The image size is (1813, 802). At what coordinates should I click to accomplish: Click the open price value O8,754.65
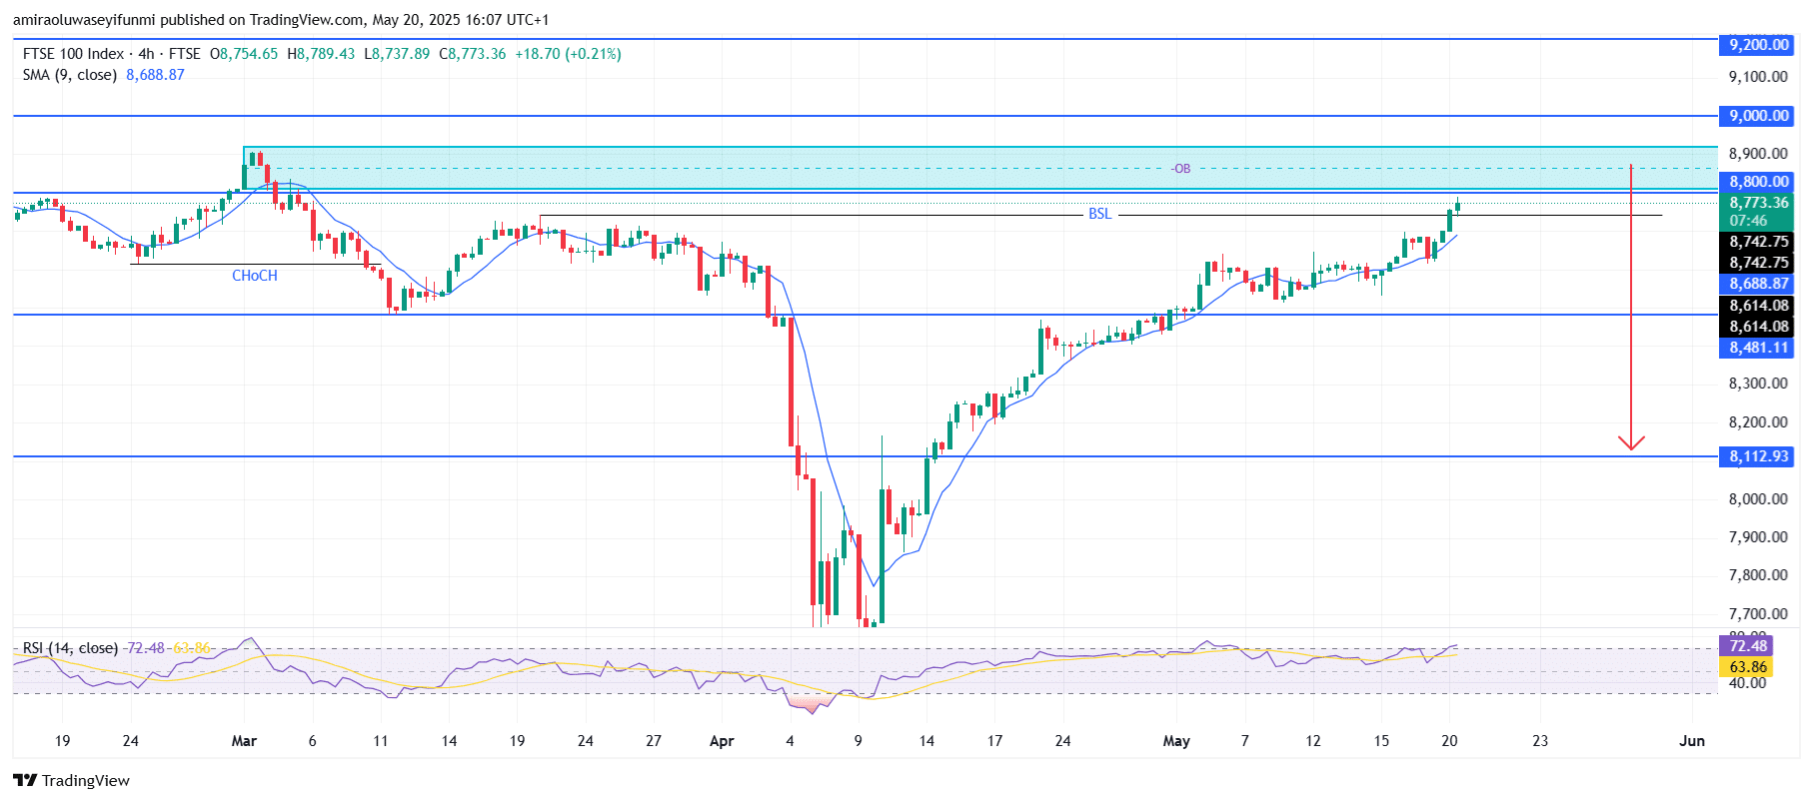click(244, 54)
